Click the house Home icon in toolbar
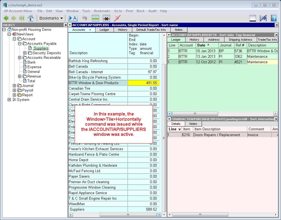The image size is (281, 220). coord(30,18)
